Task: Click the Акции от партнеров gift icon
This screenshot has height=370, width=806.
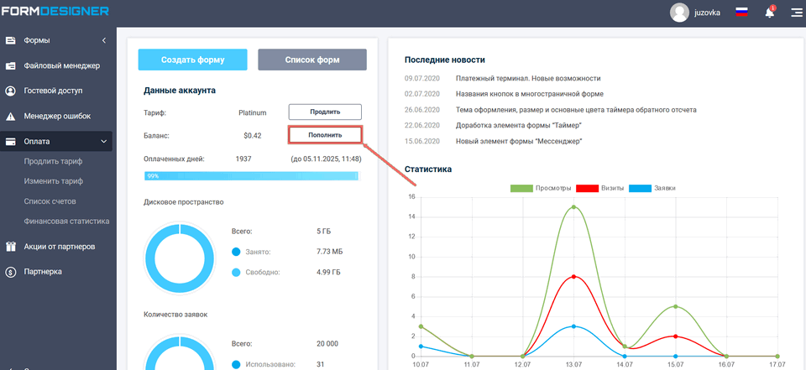Action: pos(11,247)
